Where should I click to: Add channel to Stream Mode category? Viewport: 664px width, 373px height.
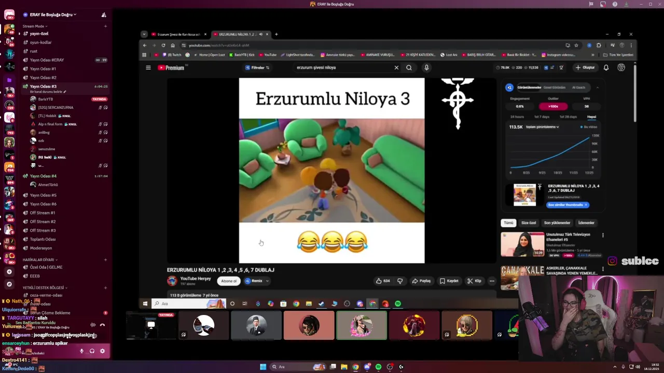105,26
